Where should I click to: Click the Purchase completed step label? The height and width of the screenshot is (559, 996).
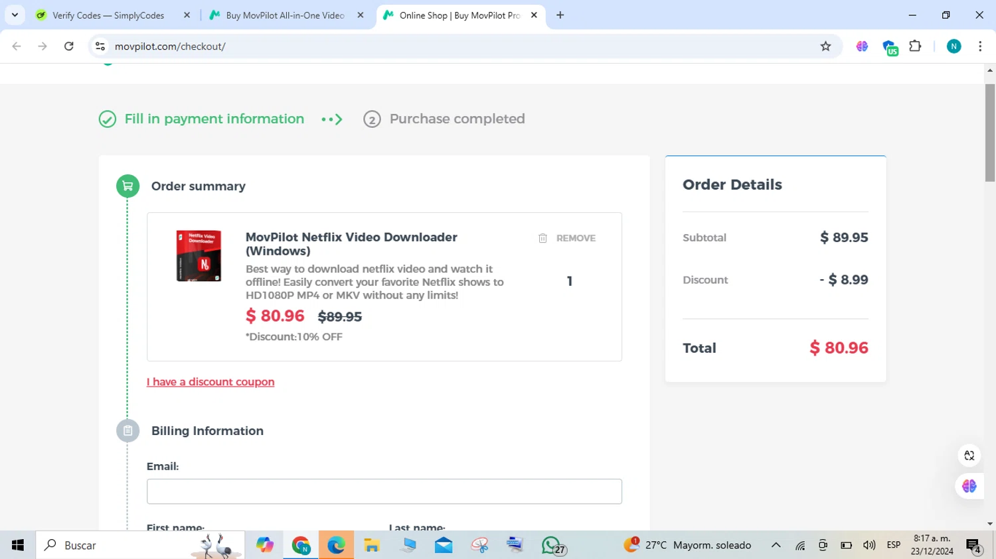pyautogui.click(x=457, y=119)
